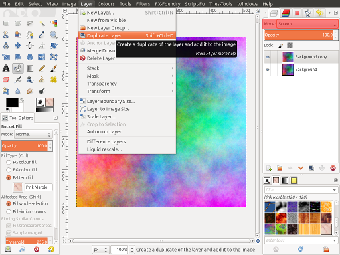The height and width of the screenshot is (255, 340).
Task: Adjust the Bucket Fill Opacity slider
Action: [25, 146]
